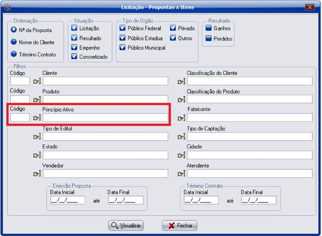Click the Vendedor text field
The image size is (322, 236).
pos(105,173)
